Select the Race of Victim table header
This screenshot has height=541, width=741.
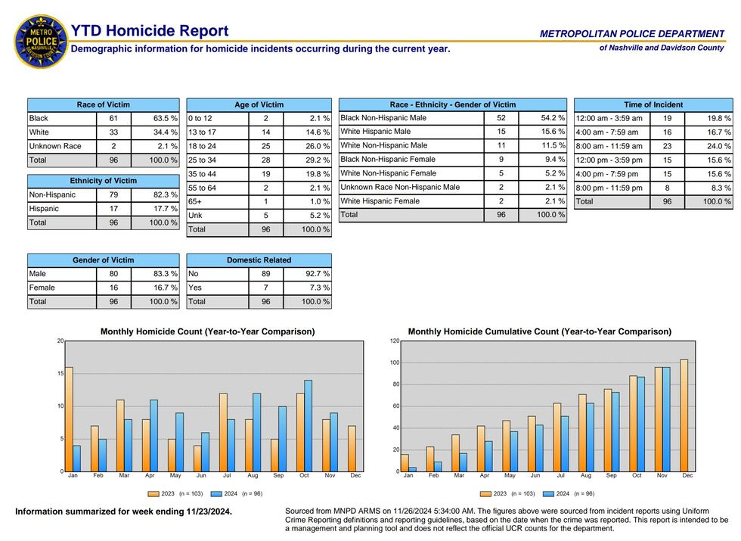click(x=104, y=104)
